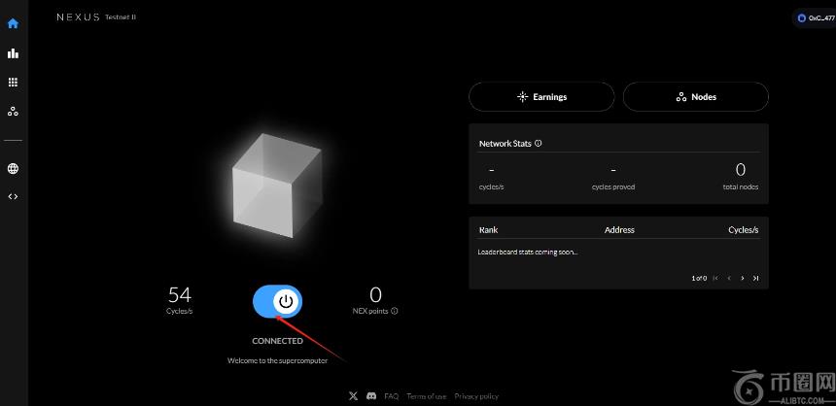The image size is (836, 406).
Task: Switch to the Nodes tab
Action: (x=696, y=97)
